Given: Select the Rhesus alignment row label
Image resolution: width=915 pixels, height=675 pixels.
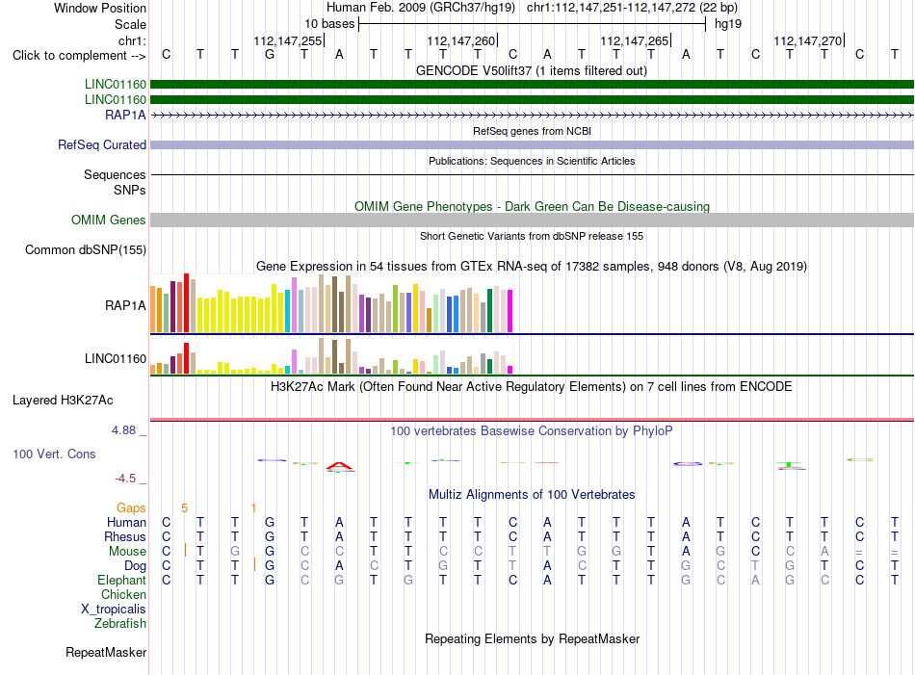Looking at the screenshot, I should click(x=124, y=537).
